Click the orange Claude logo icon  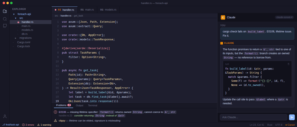pos(223,18)
